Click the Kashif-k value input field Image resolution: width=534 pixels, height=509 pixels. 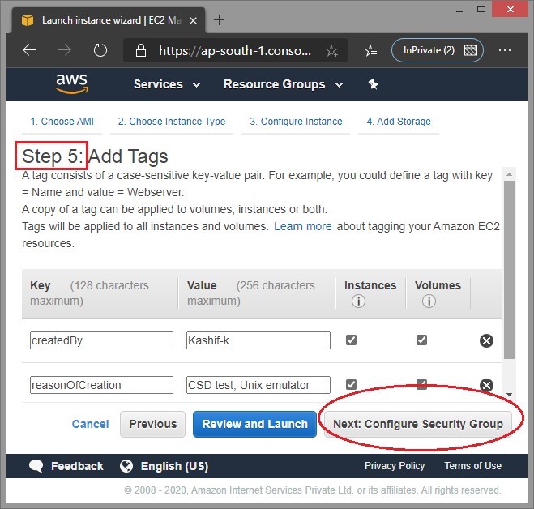(x=258, y=340)
